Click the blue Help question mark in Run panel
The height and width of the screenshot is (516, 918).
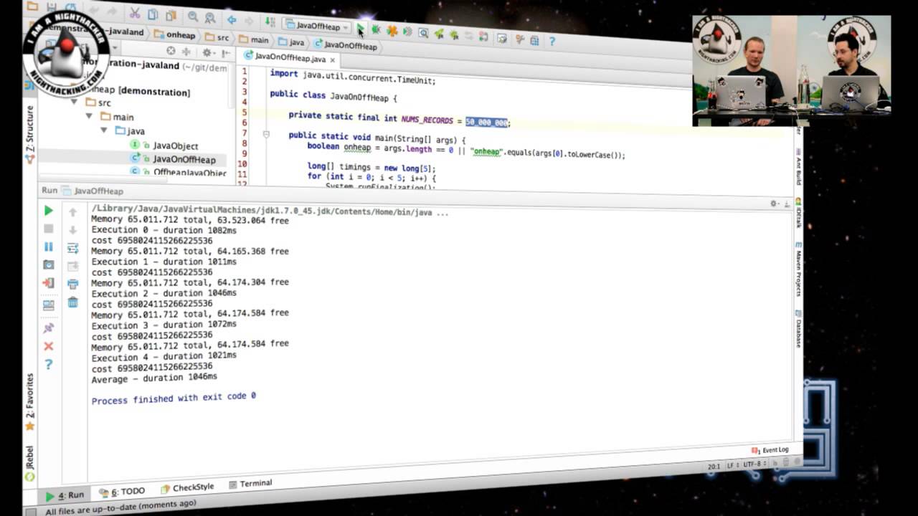[x=48, y=364]
